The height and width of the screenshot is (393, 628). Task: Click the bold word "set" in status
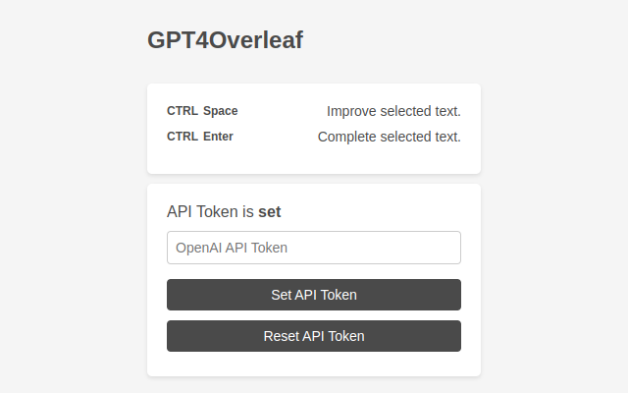coord(270,211)
